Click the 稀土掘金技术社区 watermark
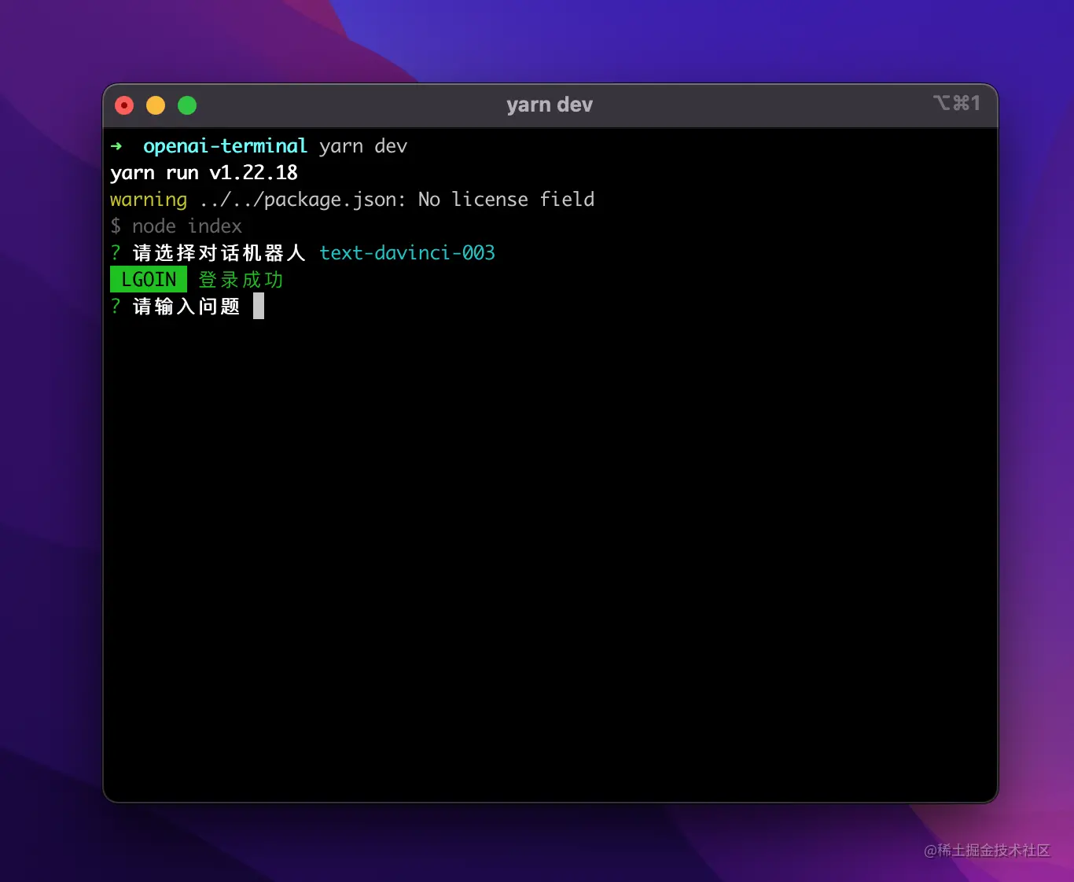Viewport: 1074px width, 882px height. [x=987, y=851]
